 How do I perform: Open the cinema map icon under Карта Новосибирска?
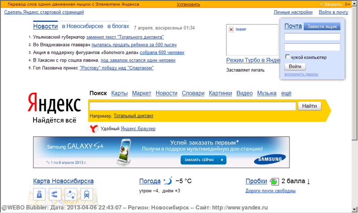55,194
